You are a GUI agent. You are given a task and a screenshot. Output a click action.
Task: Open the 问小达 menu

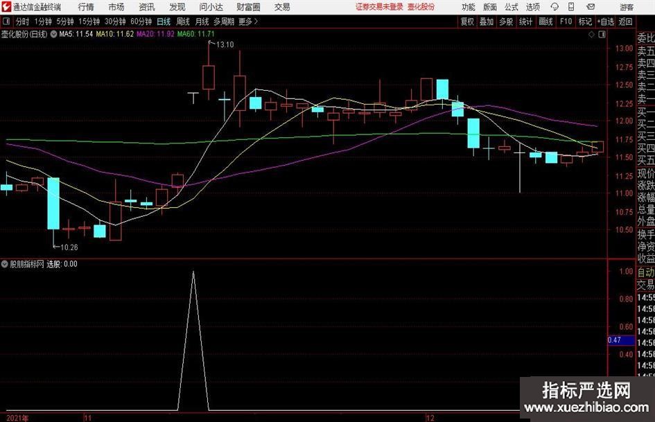(x=211, y=7)
